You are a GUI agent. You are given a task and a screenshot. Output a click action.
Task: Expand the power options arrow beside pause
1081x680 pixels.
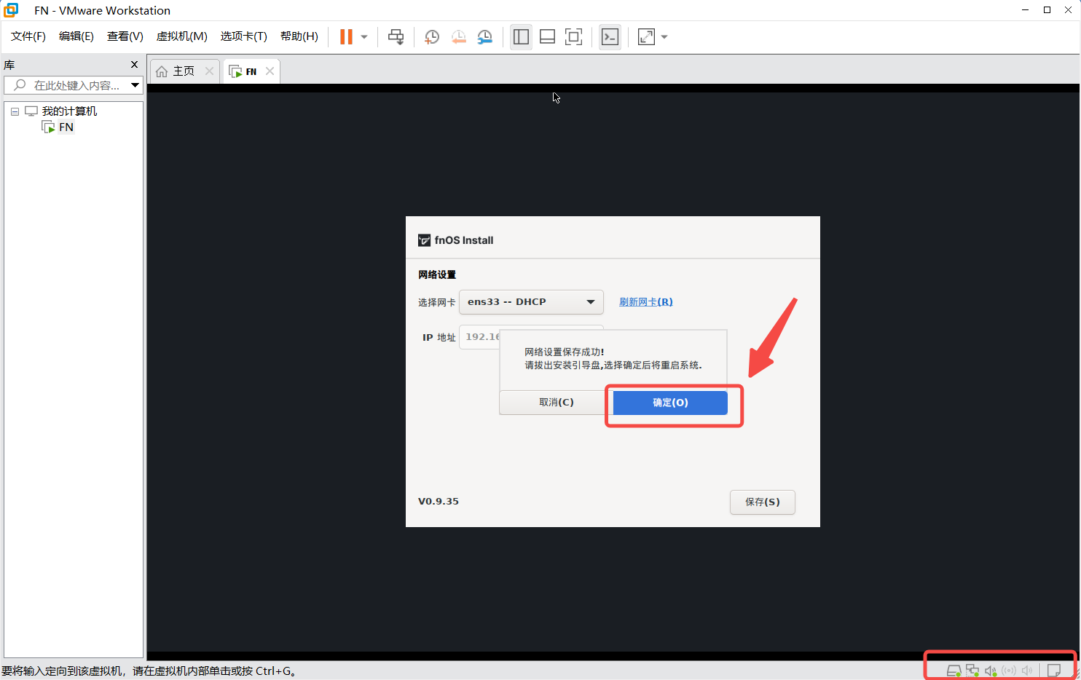(x=364, y=37)
